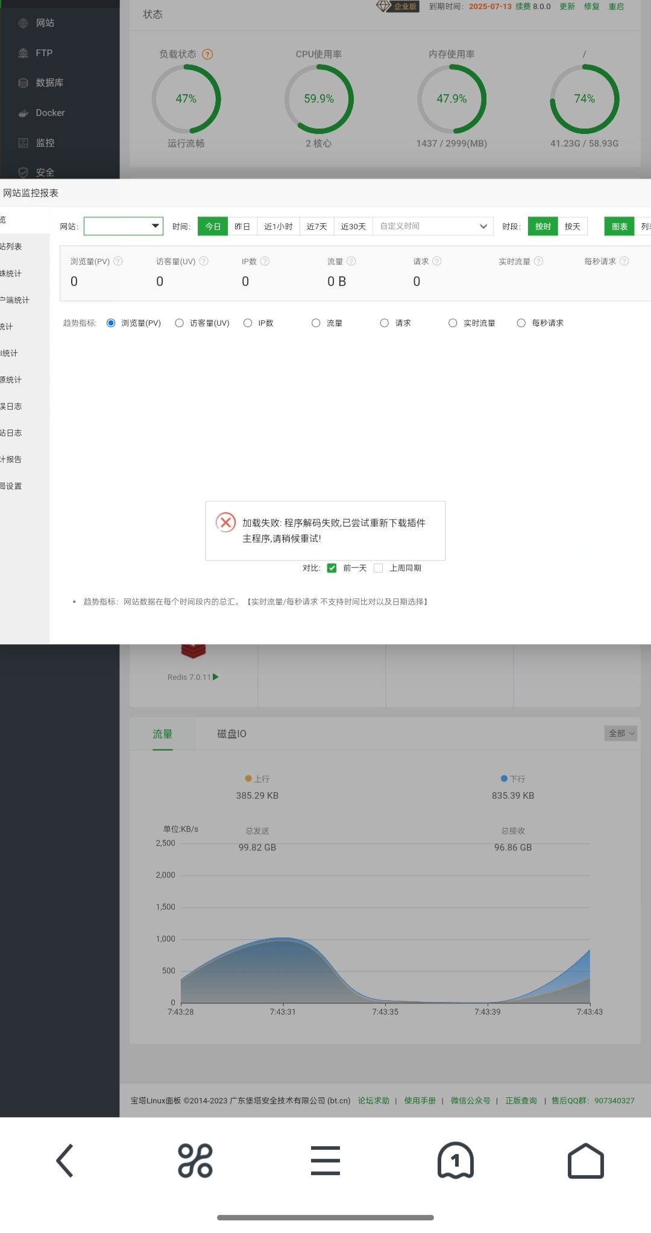This screenshot has width=651, height=1233.
Task: Click help icon beside 实时流量 stat
Action: tap(539, 261)
